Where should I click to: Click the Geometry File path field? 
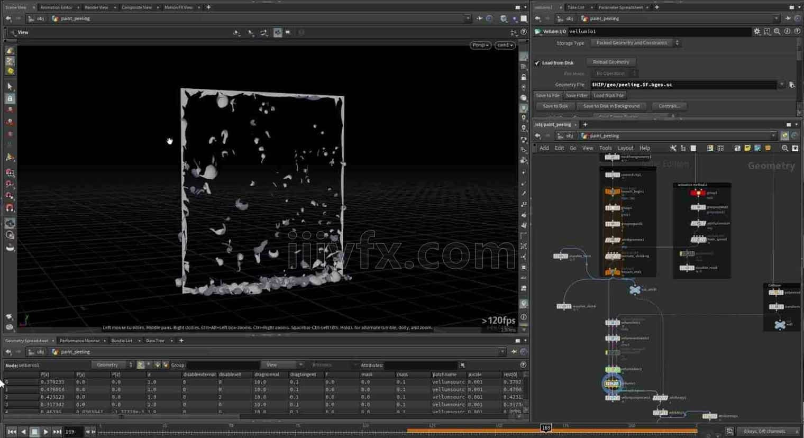point(683,85)
